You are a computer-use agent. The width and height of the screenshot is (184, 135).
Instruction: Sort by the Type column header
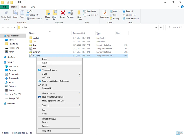[105, 33]
